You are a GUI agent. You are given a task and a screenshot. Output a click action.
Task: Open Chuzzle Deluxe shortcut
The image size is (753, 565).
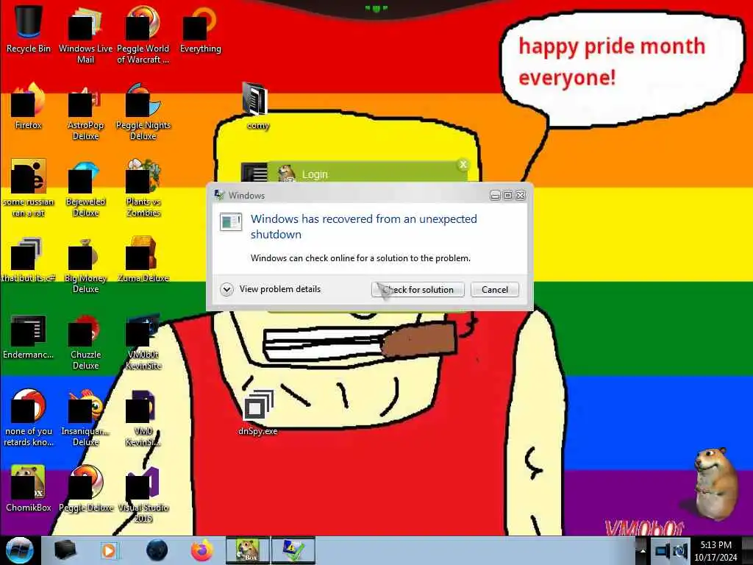pos(85,341)
